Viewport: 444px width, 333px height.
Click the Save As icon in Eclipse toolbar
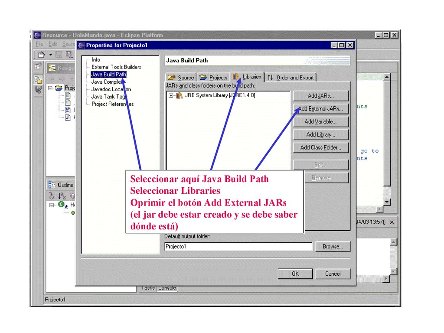(69, 54)
